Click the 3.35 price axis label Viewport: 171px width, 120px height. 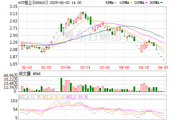[13, 7]
